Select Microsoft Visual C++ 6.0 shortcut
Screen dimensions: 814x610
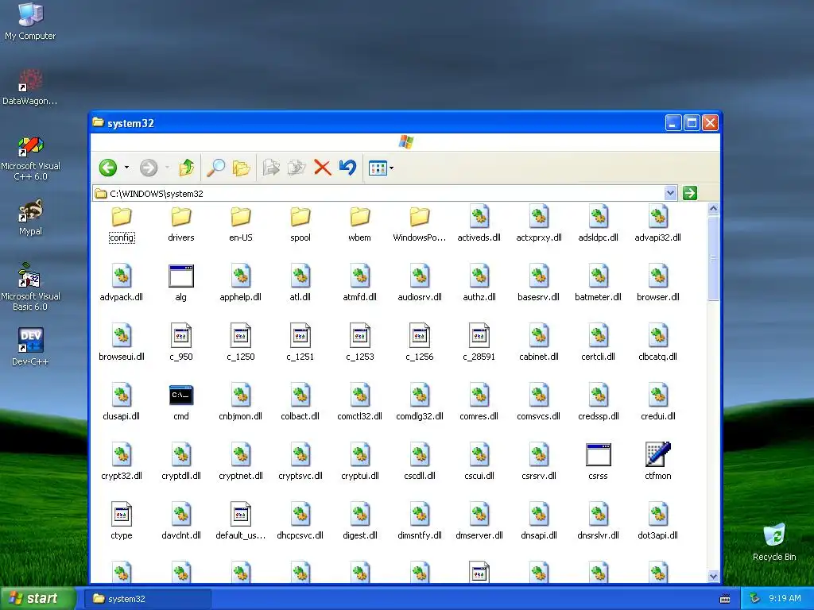pyautogui.click(x=30, y=158)
